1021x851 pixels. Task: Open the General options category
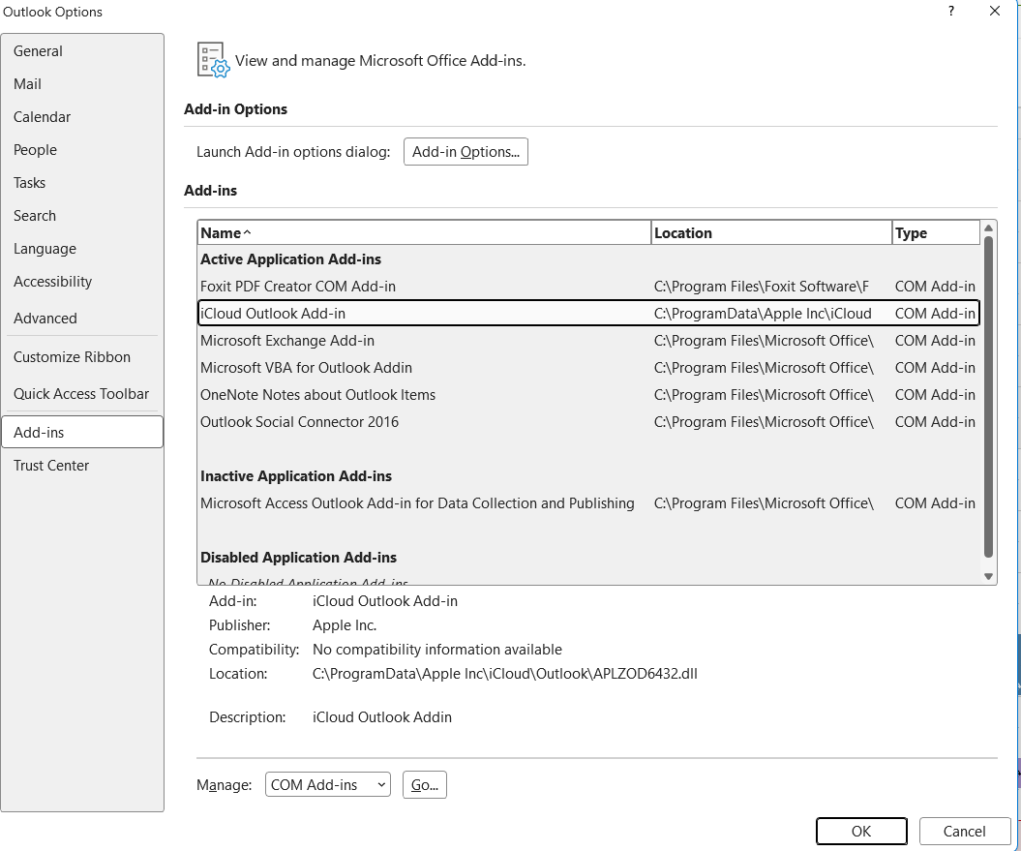pos(82,50)
